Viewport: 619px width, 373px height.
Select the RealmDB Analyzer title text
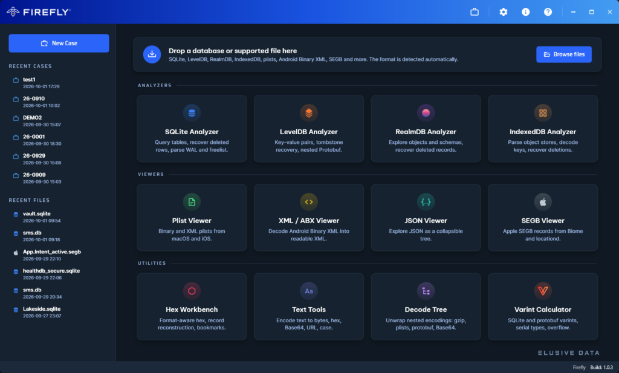coord(426,132)
